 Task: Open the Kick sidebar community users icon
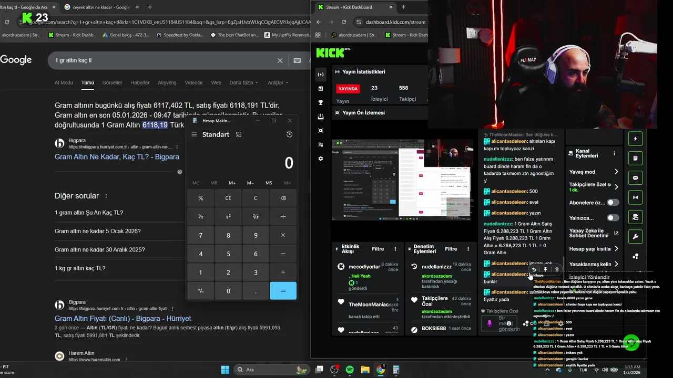click(x=321, y=144)
